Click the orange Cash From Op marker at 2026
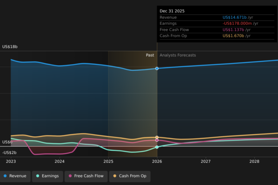Viewport: 278px width, 185px height. click(x=157, y=137)
